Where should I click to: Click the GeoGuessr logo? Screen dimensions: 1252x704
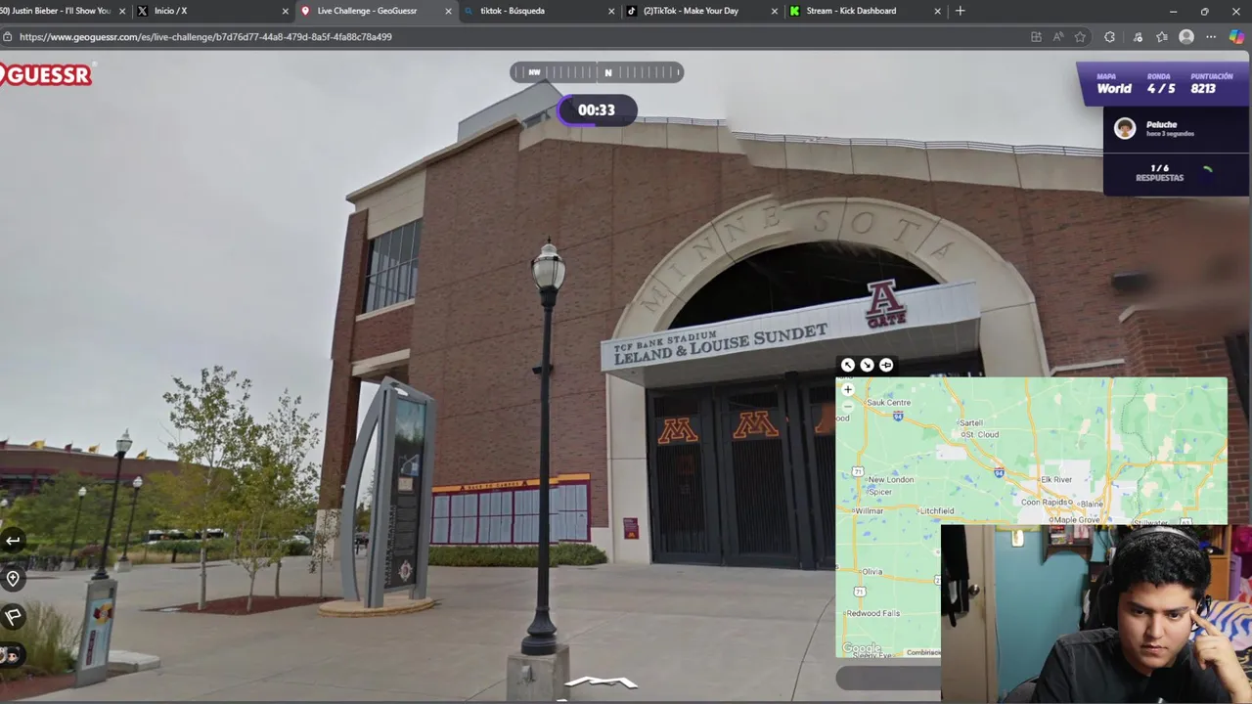click(x=46, y=74)
